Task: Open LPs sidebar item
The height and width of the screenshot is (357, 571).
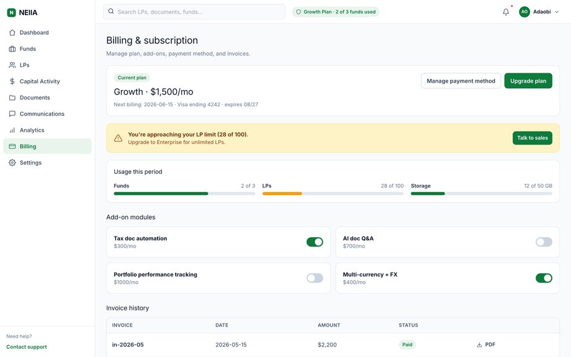Action: 47,65
